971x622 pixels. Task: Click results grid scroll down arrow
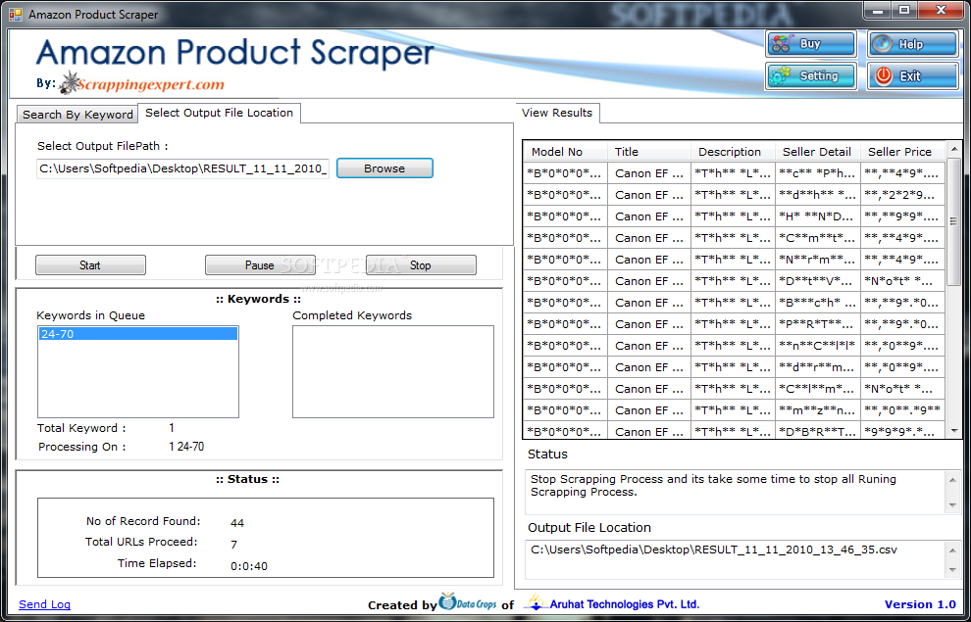coord(953,431)
